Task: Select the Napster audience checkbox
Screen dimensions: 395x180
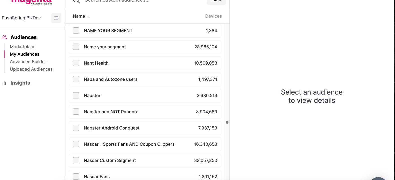Action: 76,96
